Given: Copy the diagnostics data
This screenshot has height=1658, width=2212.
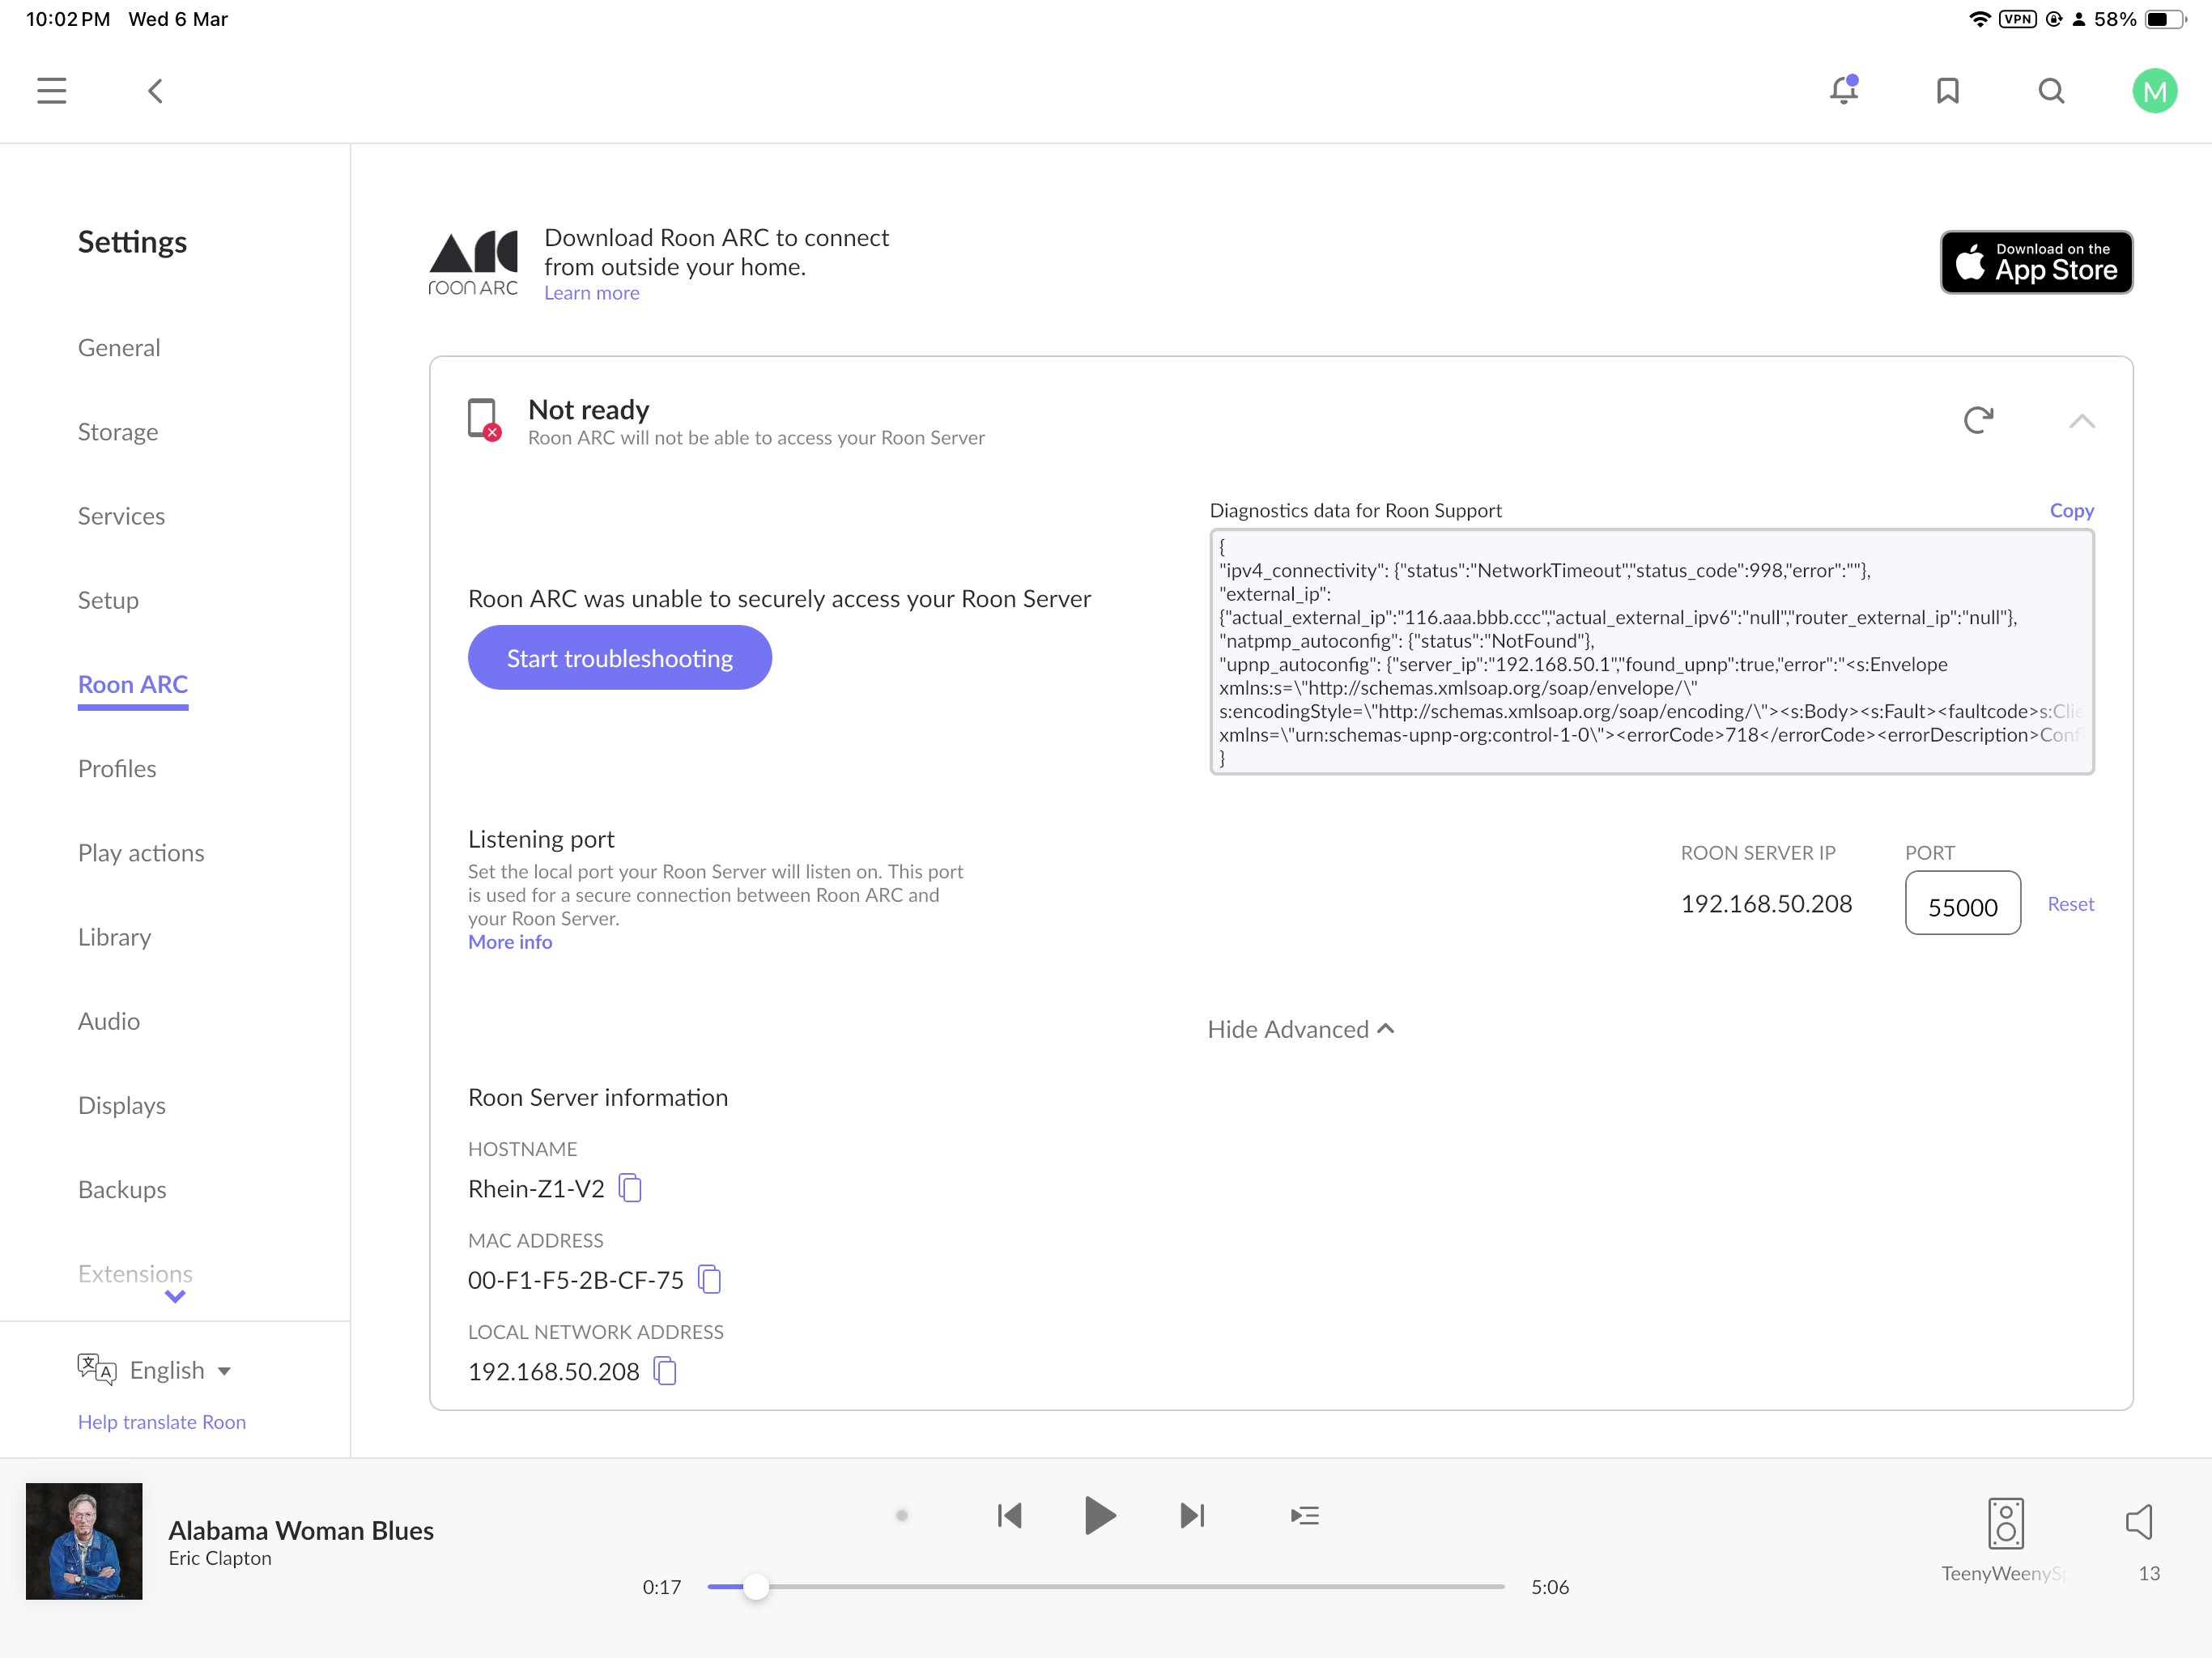Looking at the screenshot, I should (x=2071, y=510).
